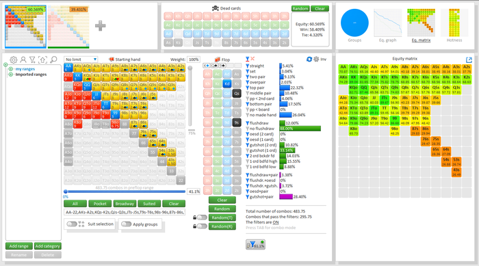479x266 pixels.
Task: Click the lock icon beside Random(T)
Action: [x=194, y=217]
